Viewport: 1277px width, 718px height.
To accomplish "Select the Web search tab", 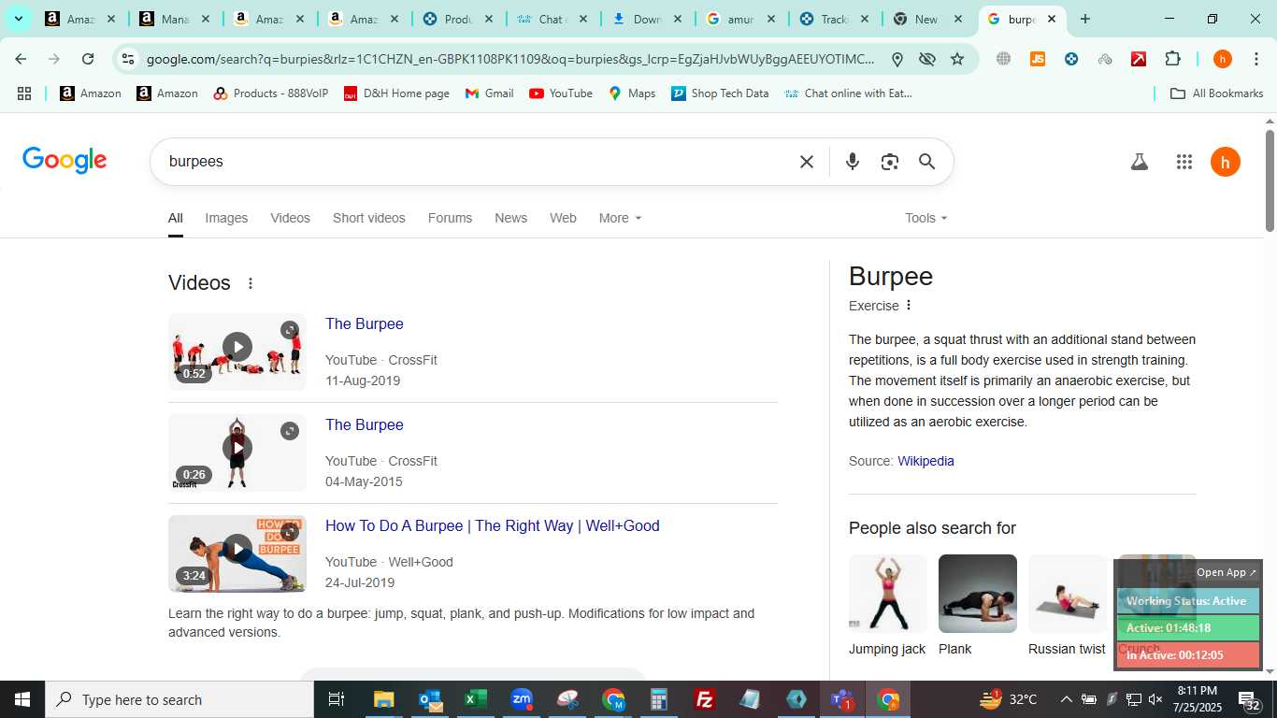I will tap(563, 218).
